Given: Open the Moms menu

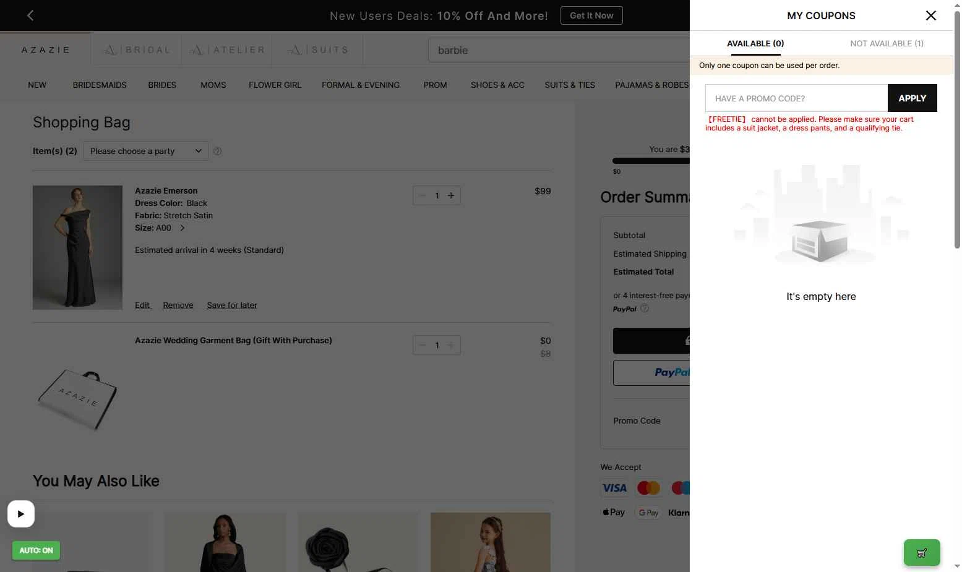Looking at the screenshot, I should coord(213,85).
